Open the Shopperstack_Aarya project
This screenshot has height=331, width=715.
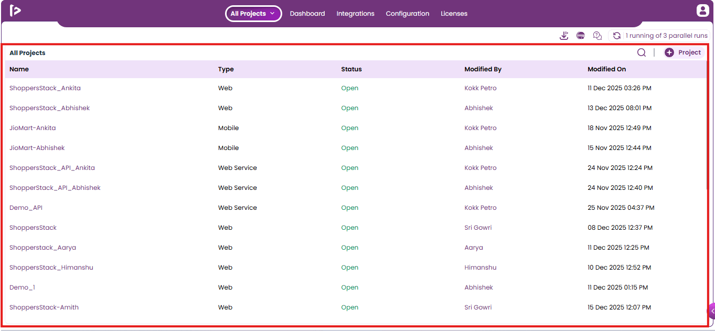(43, 248)
